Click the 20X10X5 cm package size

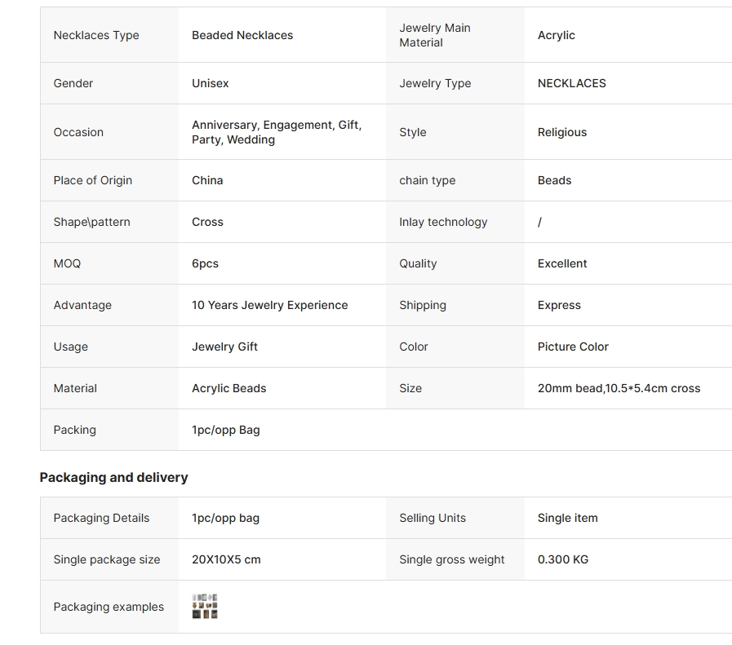click(226, 559)
